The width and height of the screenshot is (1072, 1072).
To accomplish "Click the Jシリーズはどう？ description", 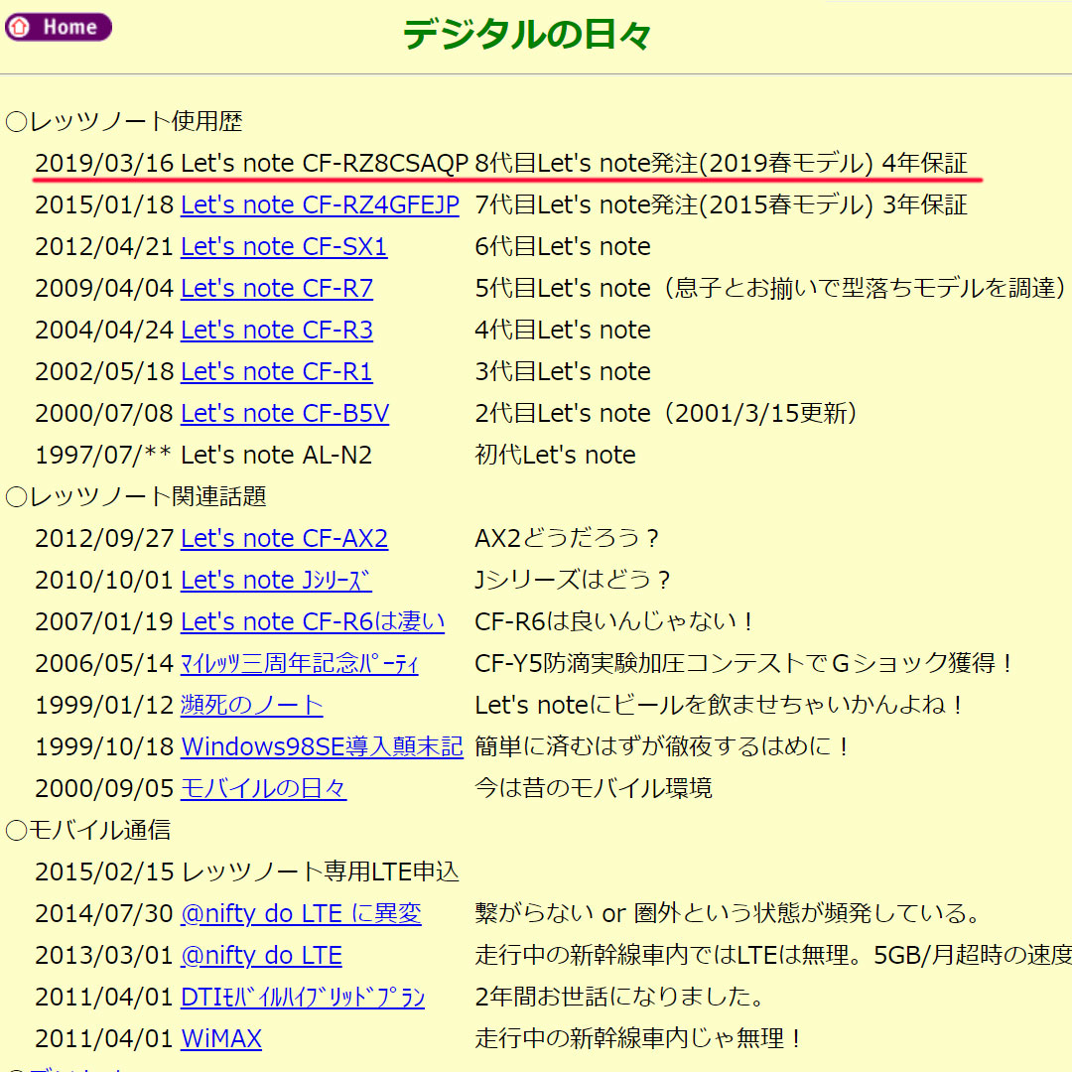I will click(573, 581).
